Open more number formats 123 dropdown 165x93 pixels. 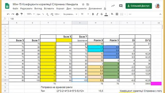57,14
